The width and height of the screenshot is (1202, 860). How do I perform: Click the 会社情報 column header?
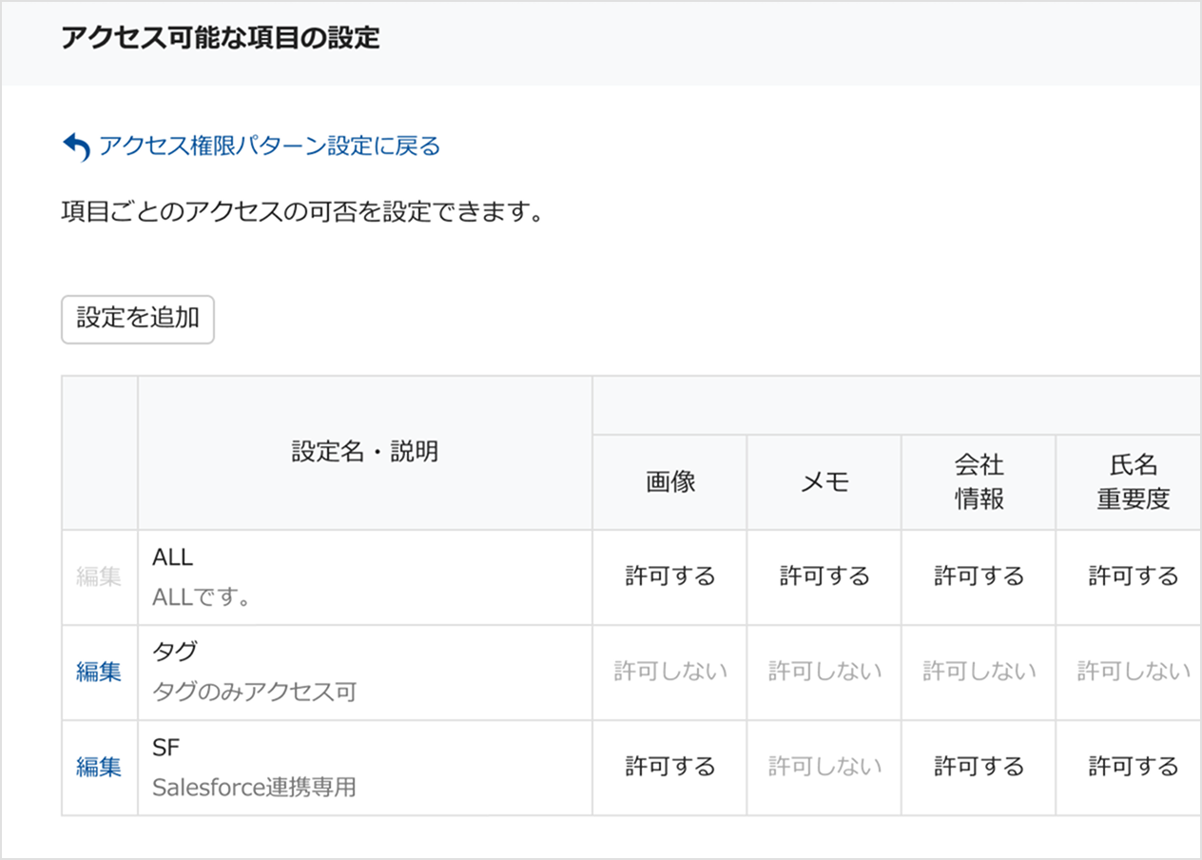[x=979, y=482]
